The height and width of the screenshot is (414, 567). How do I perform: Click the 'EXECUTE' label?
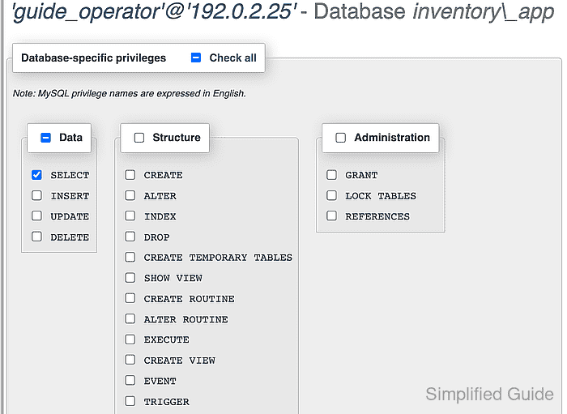167,340
